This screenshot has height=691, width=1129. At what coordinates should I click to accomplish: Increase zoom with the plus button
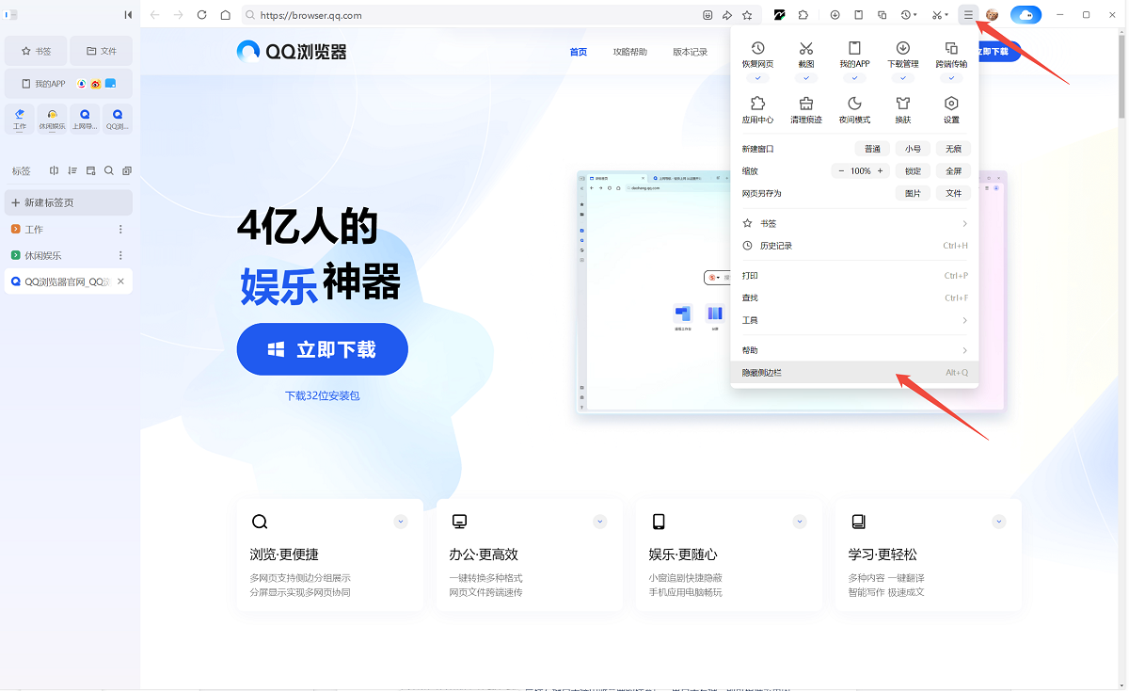[x=881, y=171]
